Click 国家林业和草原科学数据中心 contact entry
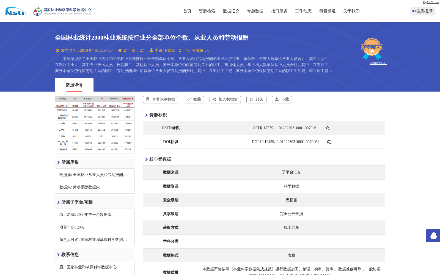 coord(92,267)
